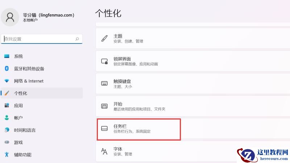Image resolution: width=290 pixels, height=163 pixels.
Task: Open the 锁屏界面 settings card
Action: coord(193,61)
